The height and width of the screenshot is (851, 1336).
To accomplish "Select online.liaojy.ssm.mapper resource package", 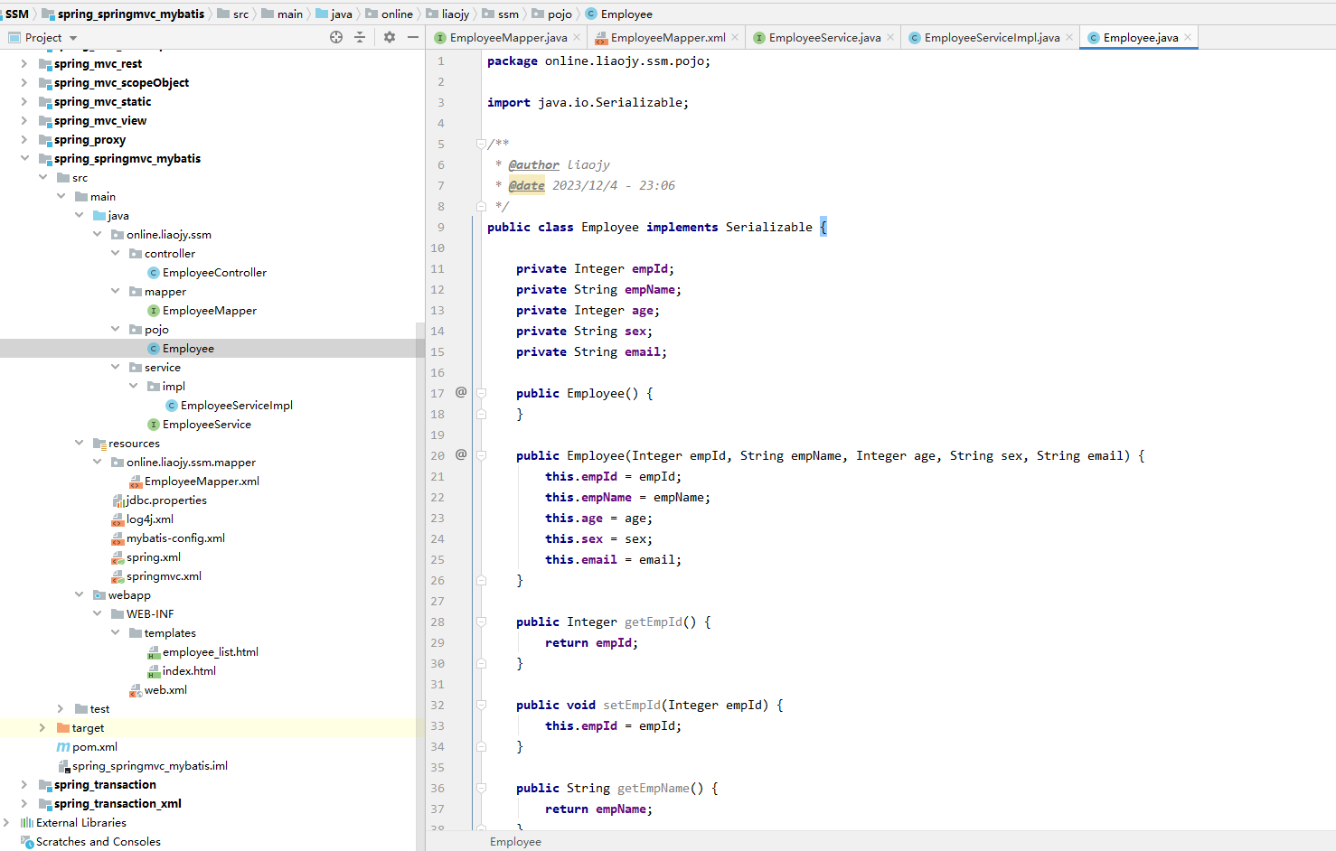I will pyautogui.click(x=183, y=462).
